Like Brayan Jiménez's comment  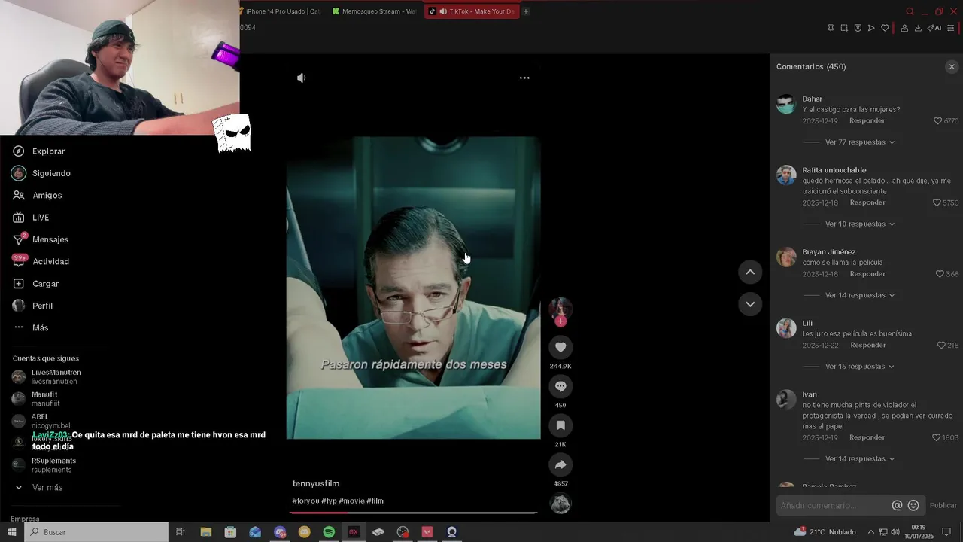940,274
